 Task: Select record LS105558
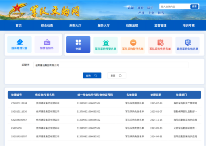tap(17, 128)
